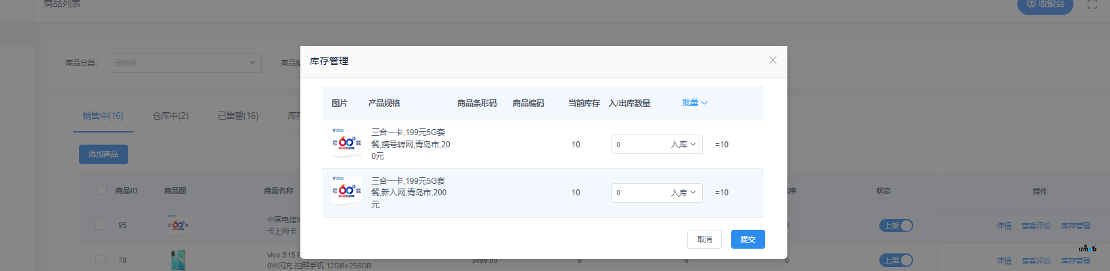1110x271 pixels.
Task: Click the 取消 button
Action: pyautogui.click(x=704, y=239)
